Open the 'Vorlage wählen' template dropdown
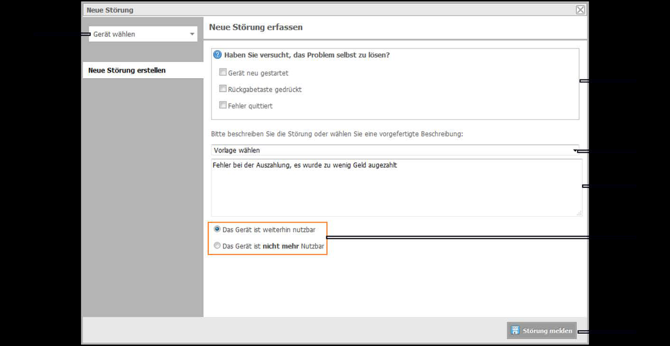 395,150
